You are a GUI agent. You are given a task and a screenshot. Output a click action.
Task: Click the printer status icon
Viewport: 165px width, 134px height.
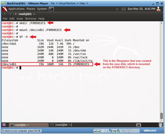coord(115,131)
